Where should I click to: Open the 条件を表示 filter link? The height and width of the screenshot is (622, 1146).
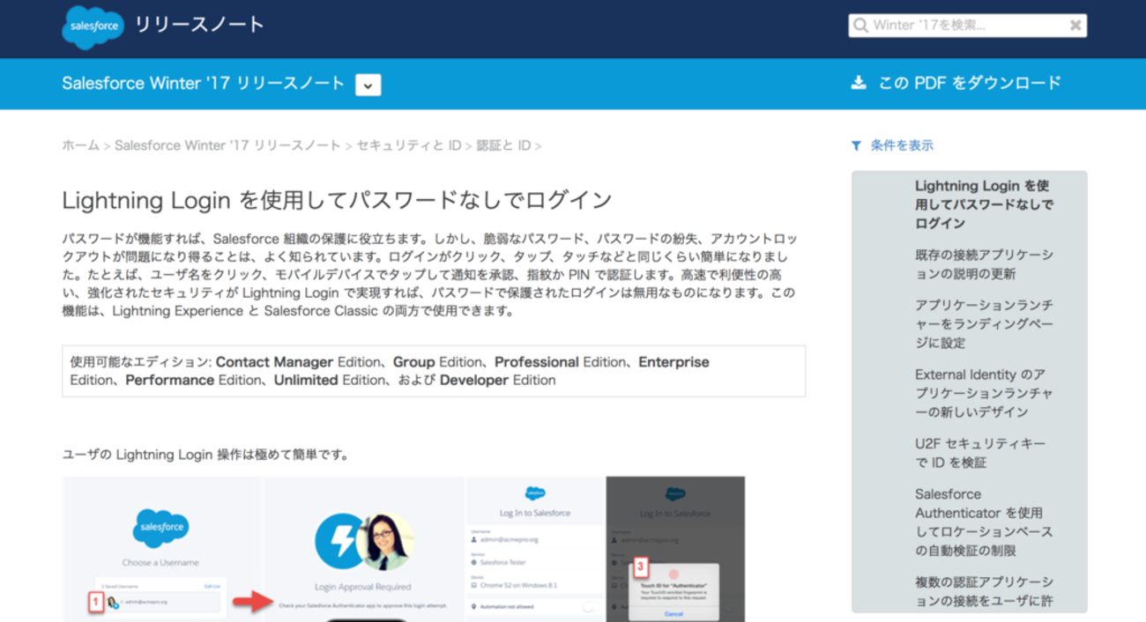click(x=902, y=145)
